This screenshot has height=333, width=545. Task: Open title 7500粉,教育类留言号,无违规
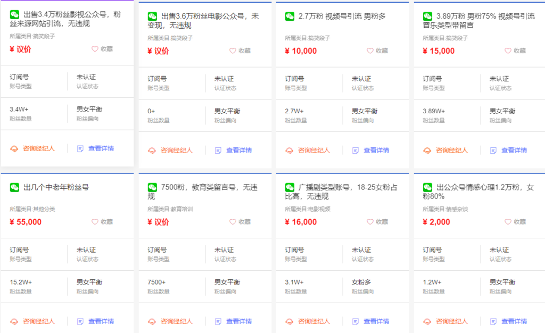203,192
